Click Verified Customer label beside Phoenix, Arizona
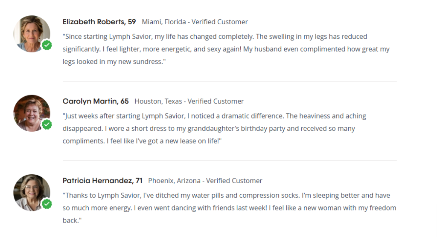 [234, 181]
